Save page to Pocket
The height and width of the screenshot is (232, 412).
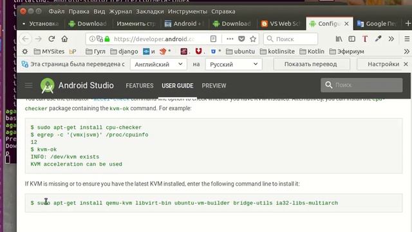coord(241,39)
